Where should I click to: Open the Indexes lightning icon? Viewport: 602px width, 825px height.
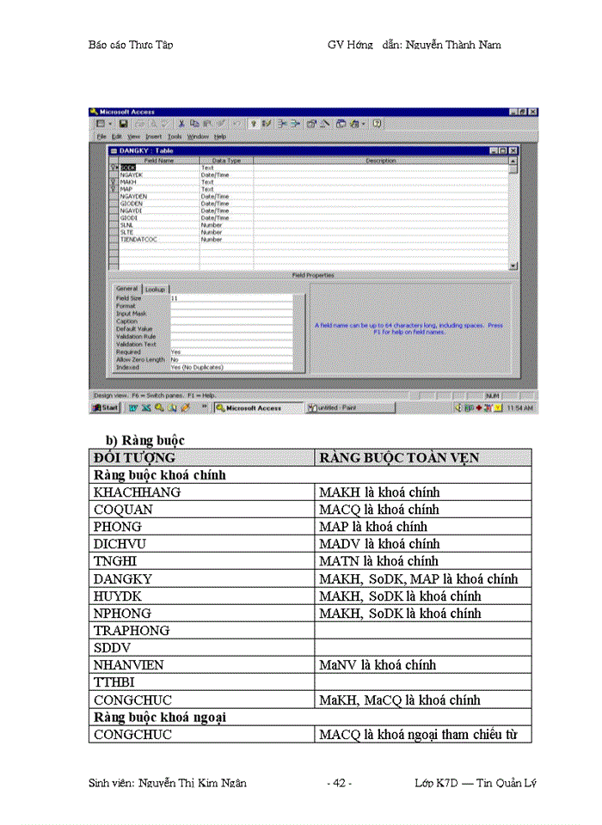[267, 124]
